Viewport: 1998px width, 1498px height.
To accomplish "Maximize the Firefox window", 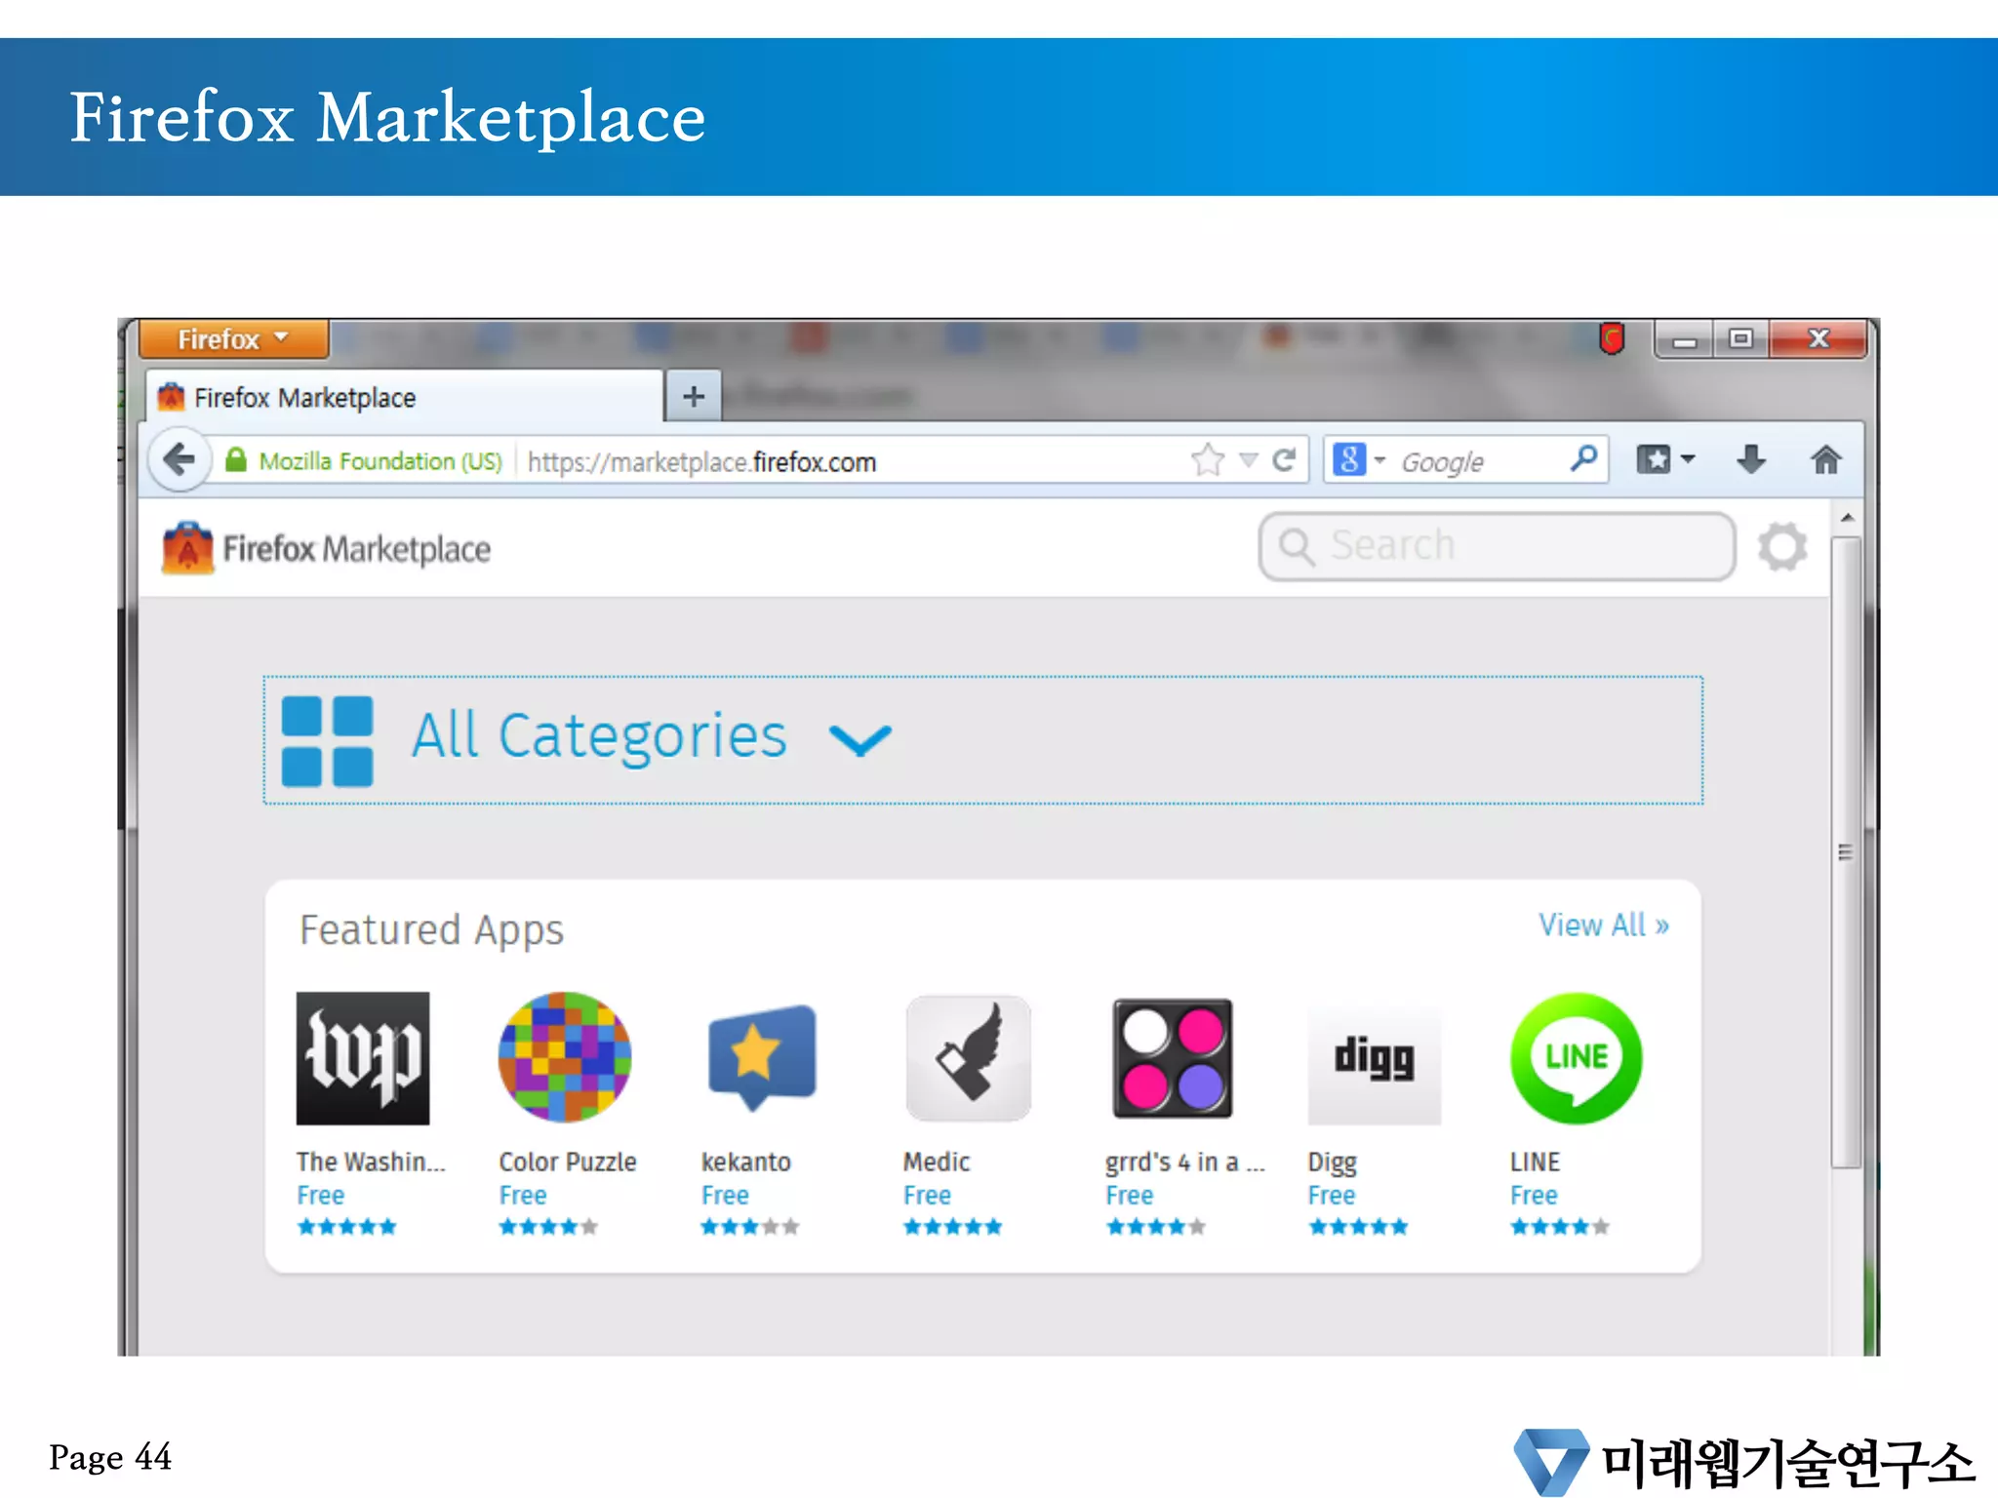I will click(1740, 338).
